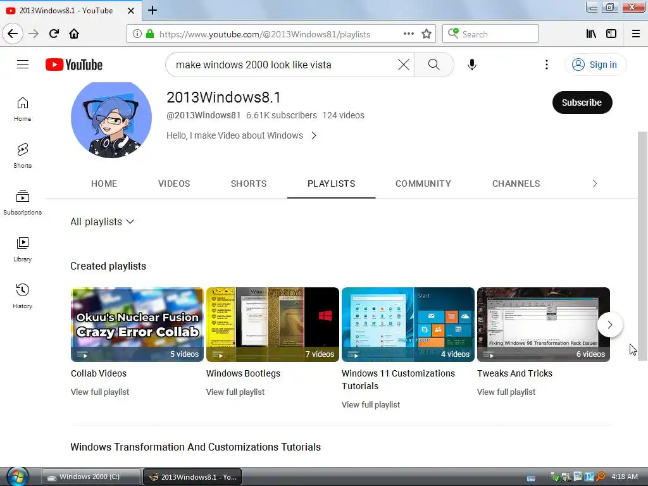Switch to the CHANNELS channel tab
The image size is (648, 486).
pos(516,184)
